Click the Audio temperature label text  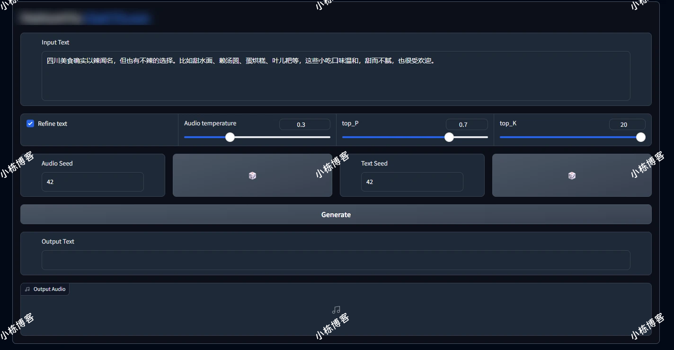click(x=210, y=123)
